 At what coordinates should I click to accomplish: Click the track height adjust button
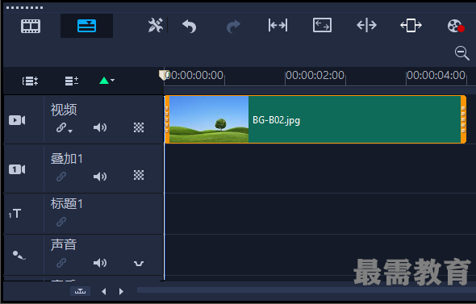80,291
